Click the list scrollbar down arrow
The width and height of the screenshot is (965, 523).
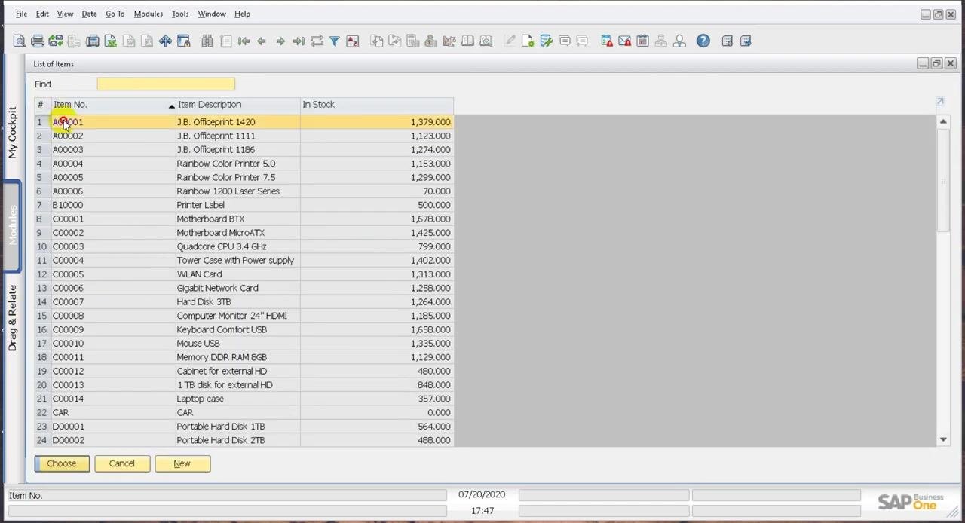(942, 439)
